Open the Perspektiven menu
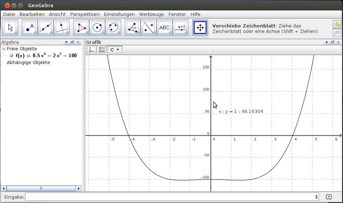The height and width of the screenshot is (203, 343). click(85, 14)
